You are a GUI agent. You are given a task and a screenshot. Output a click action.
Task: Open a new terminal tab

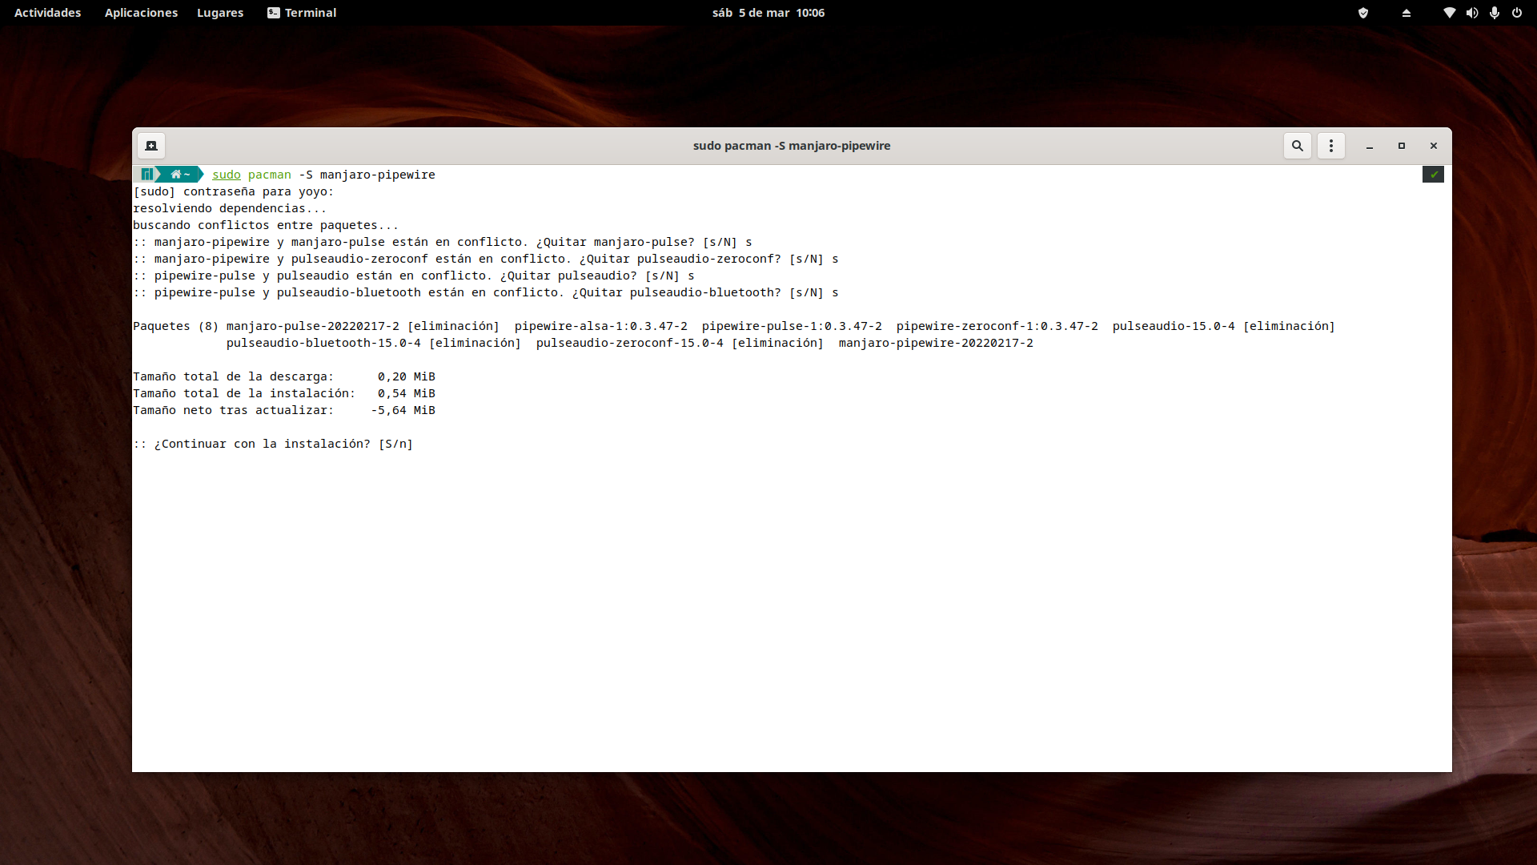point(151,146)
